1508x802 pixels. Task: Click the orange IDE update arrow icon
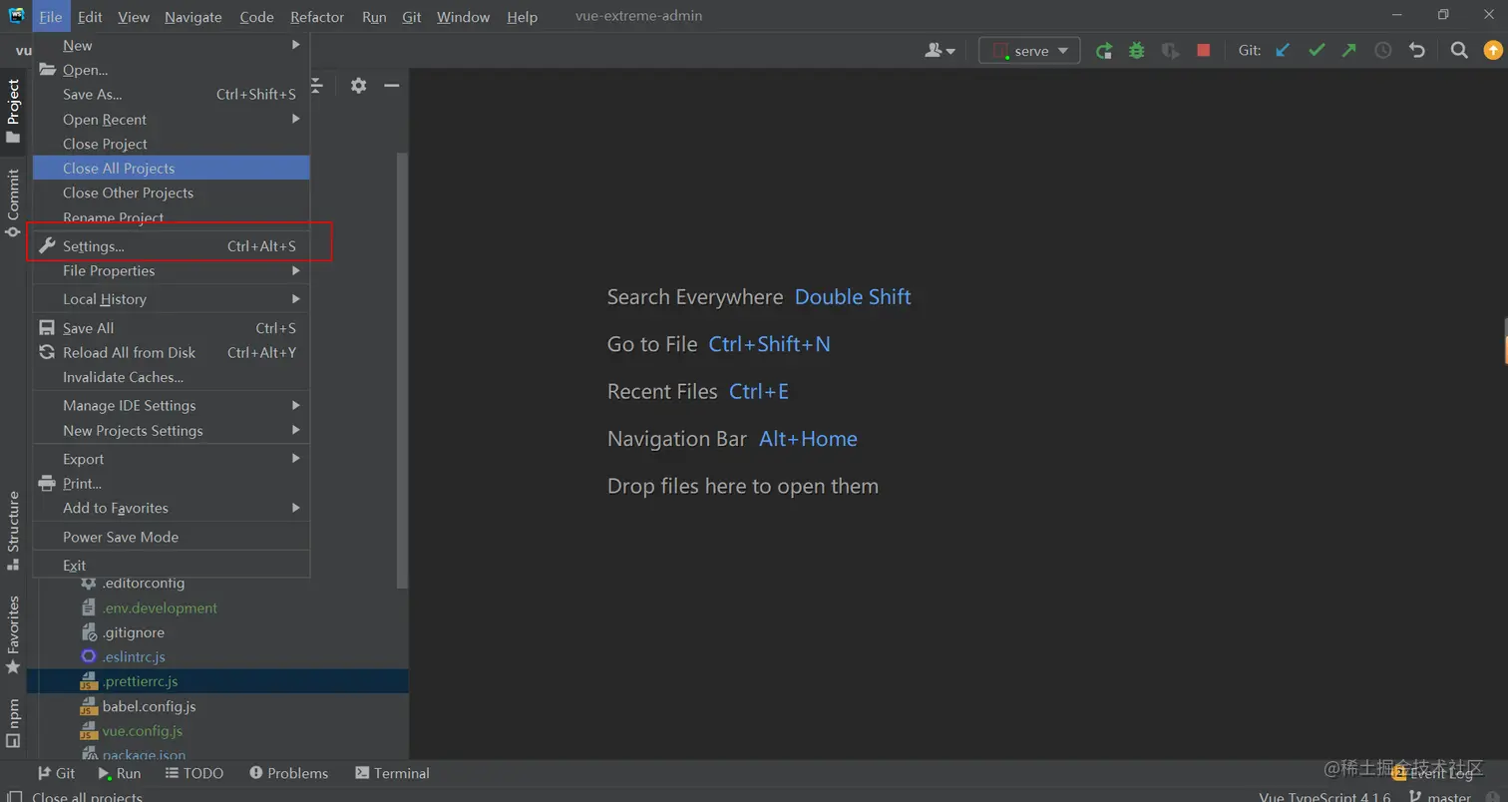pos(1493,51)
